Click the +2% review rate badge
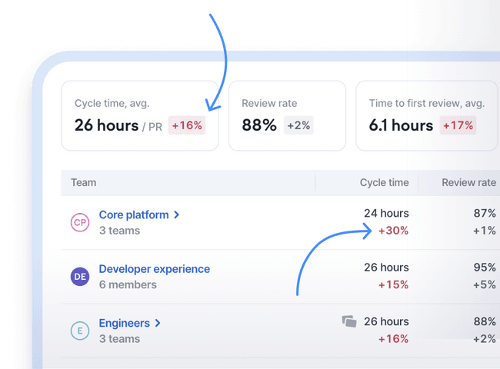This screenshot has height=369, width=500. [x=299, y=125]
